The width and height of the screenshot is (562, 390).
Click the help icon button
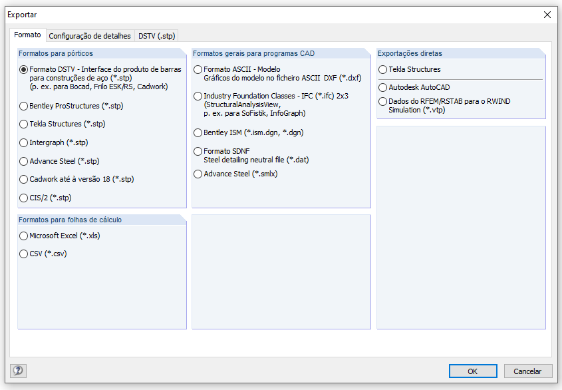(x=18, y=371)
